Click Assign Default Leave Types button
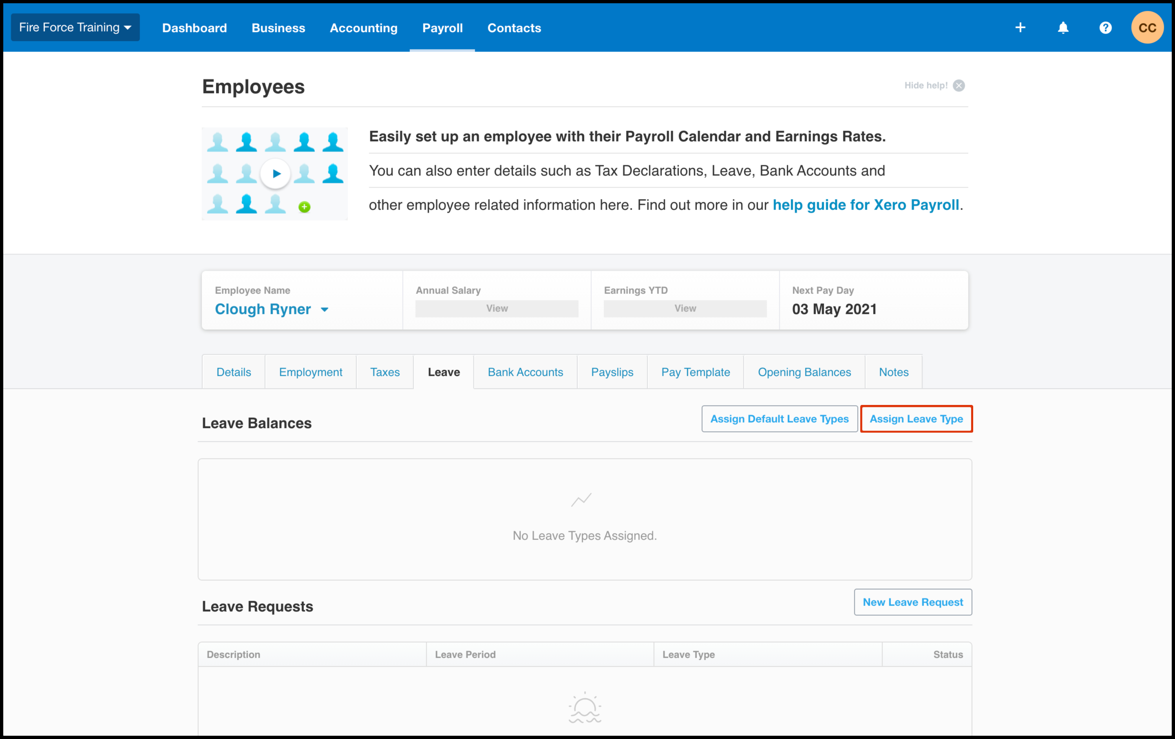Viewport: 1175px width, 739px height. [779, 419]
